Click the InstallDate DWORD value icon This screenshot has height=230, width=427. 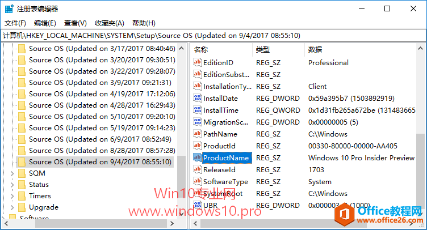coord(198,98)
